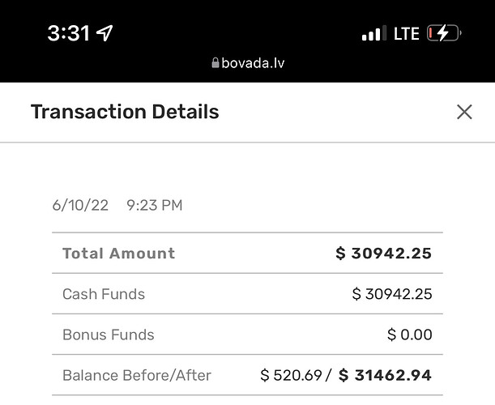495x405 pixels.
Task: Tap the $ 0.00 bonus funds value
Action: [409, 335]
